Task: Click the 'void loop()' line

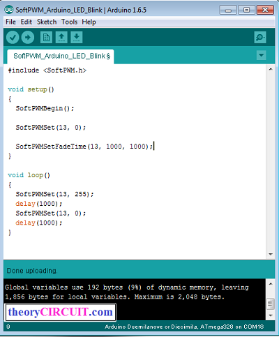Action: pyautogui.click(x=29, y=175)
